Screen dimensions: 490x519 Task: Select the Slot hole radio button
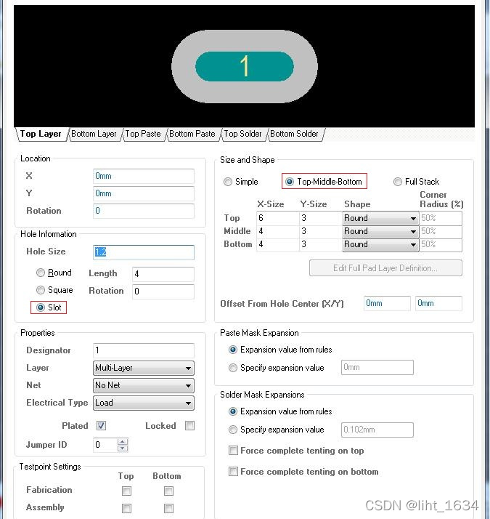click(x=41, y=307)
